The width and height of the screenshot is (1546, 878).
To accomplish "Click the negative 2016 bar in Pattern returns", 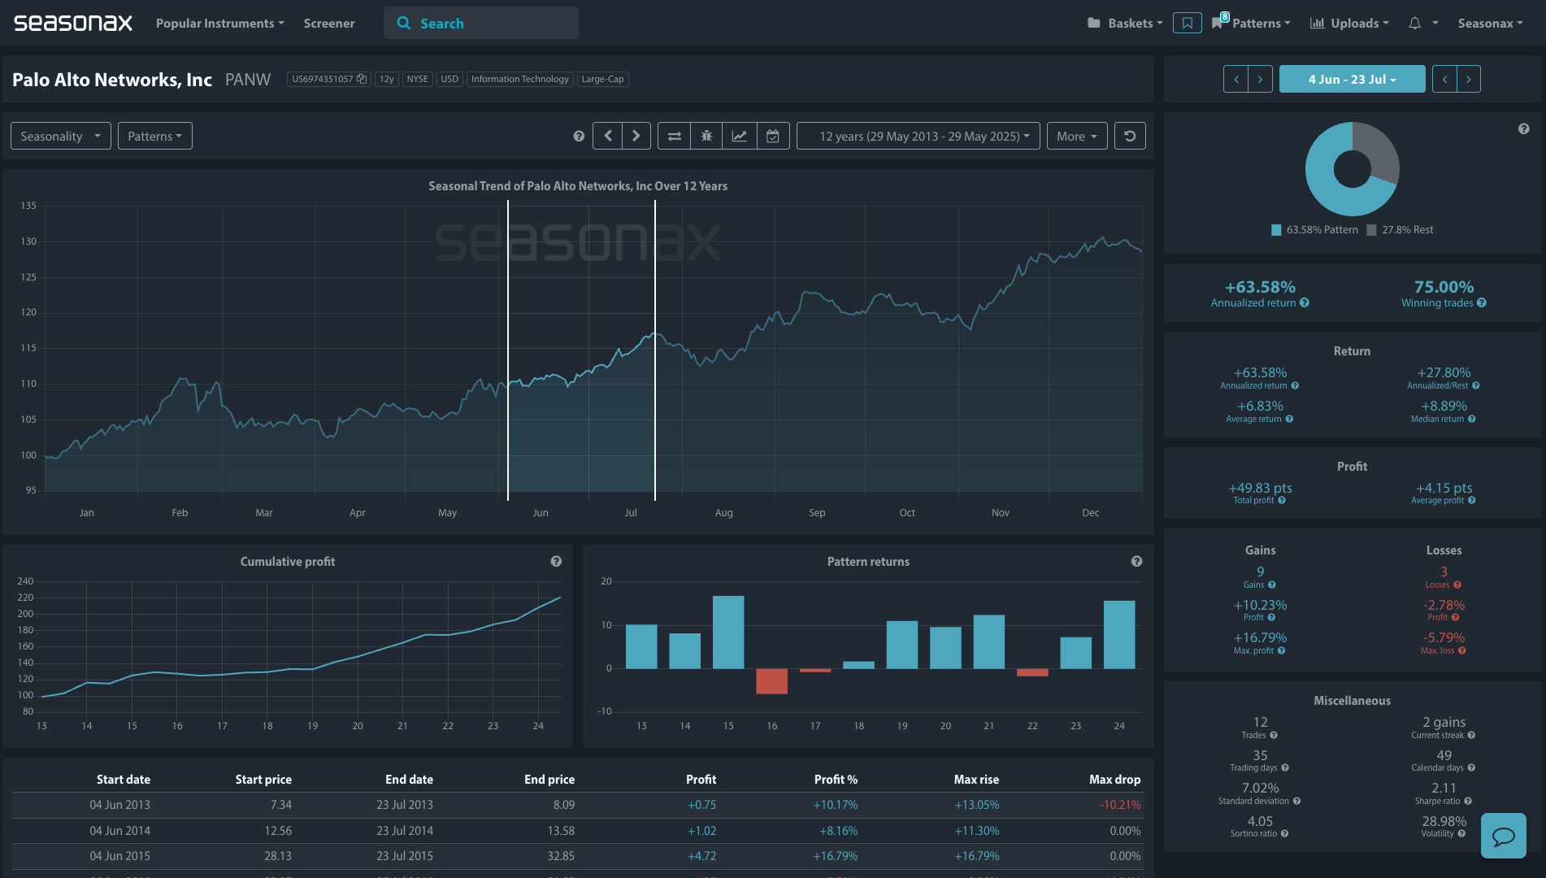I will pos(771,681).
